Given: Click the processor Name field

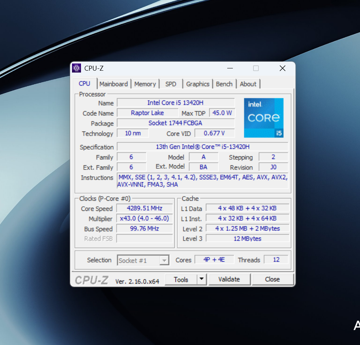Looking at the screenshot, I should 175,103.
